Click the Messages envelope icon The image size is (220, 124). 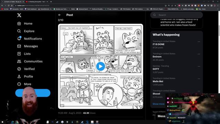(x=19, y=46)
